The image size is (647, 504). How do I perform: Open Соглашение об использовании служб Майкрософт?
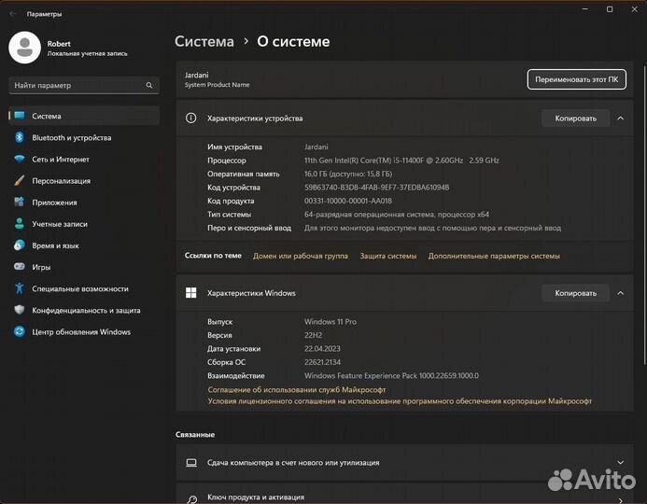pos(297,389)
